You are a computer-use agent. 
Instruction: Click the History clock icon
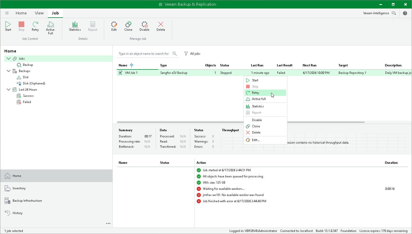pos(7,213)
